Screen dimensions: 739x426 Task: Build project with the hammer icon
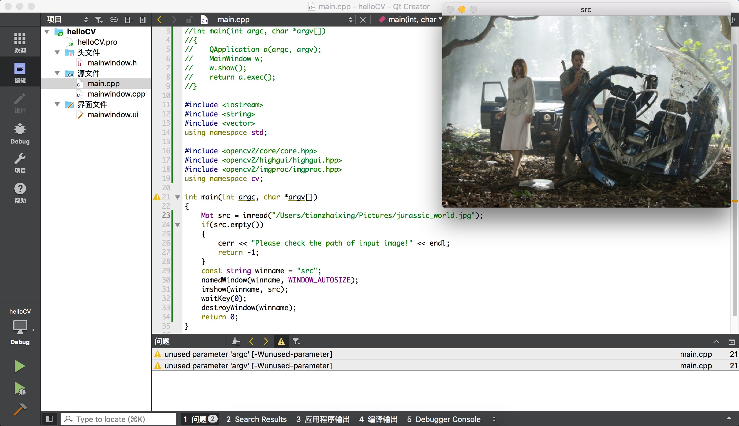[20, 410]
